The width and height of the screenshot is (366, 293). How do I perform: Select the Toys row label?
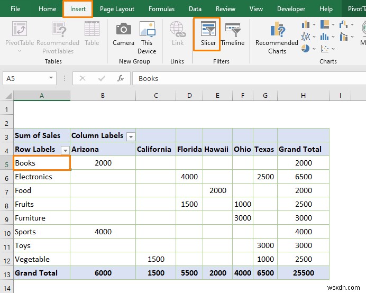point(42,245)
